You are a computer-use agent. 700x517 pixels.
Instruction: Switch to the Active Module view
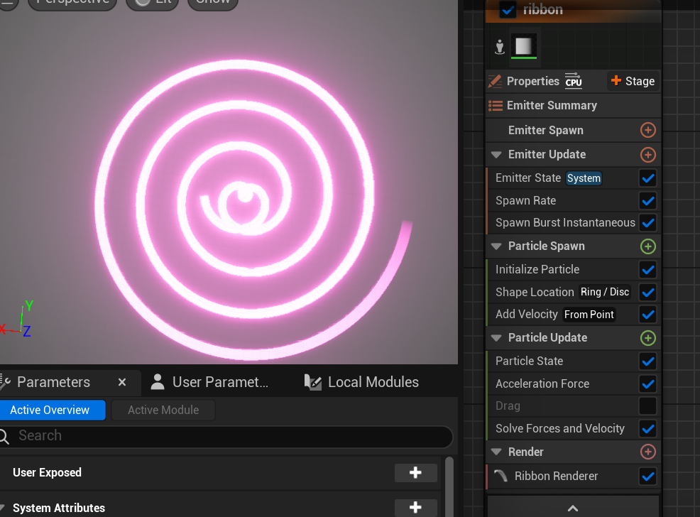click(x=163, y=410)
